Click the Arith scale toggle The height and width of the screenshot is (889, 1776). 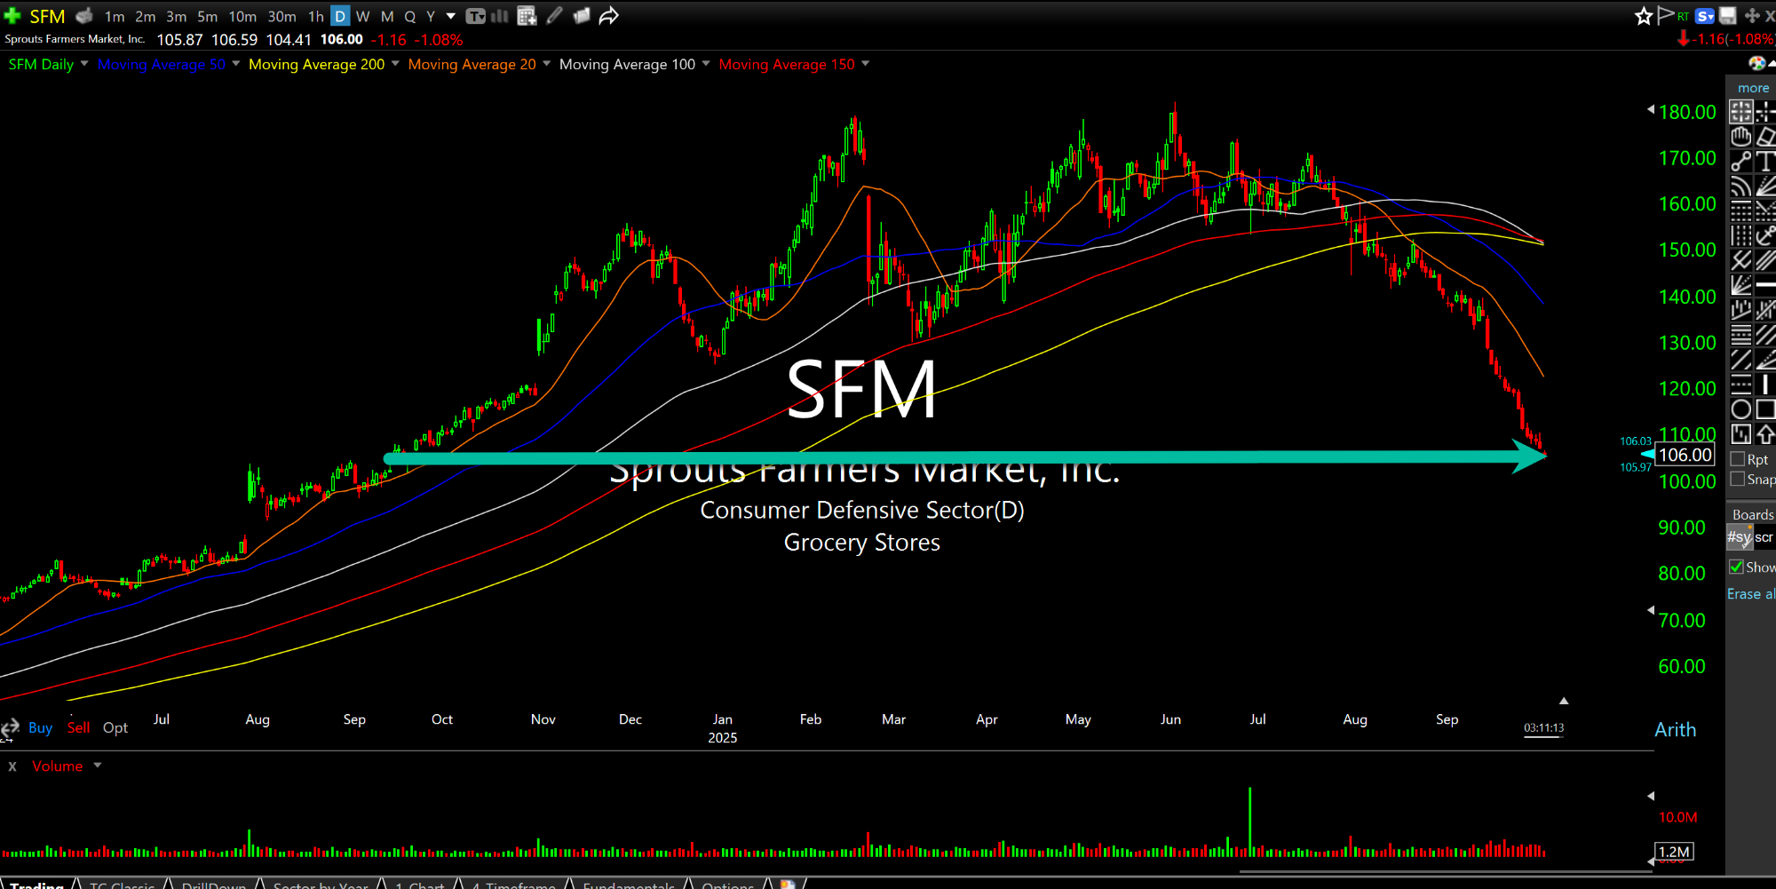1675,730
